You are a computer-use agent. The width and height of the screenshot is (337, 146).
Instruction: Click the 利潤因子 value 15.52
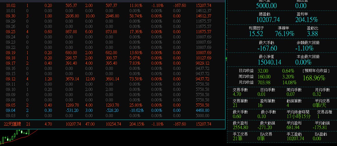[256, 34]
